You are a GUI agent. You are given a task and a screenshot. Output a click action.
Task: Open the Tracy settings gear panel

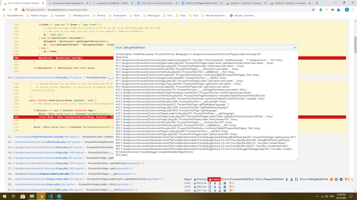341,179
